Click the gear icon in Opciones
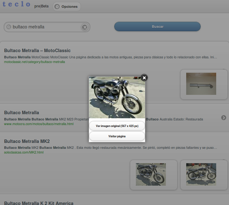 click(57, 7)
